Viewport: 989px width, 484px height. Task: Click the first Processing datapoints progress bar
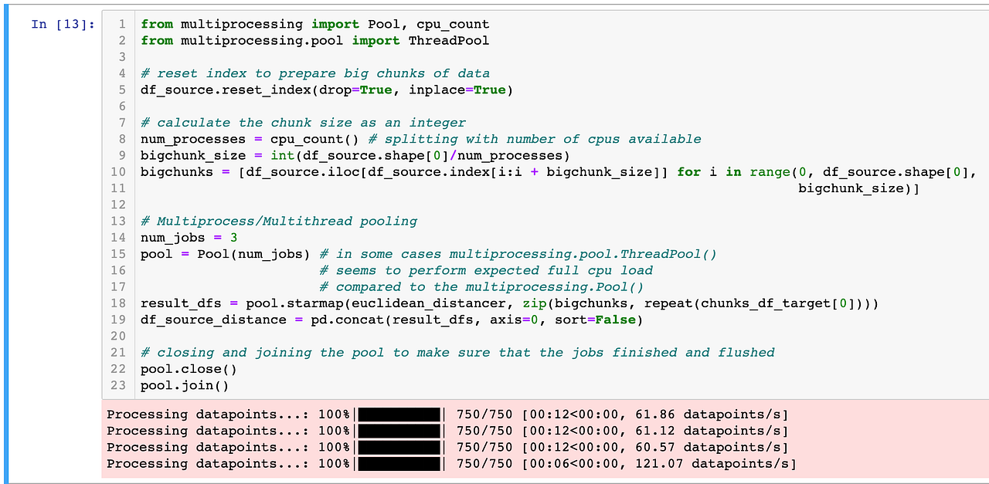point(399,415)
